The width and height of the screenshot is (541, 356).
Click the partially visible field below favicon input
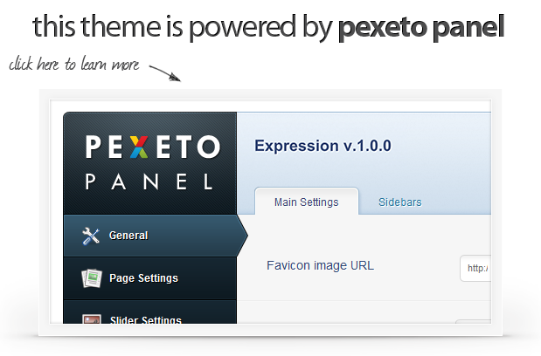pyautogui.click(x=473, y=322)
